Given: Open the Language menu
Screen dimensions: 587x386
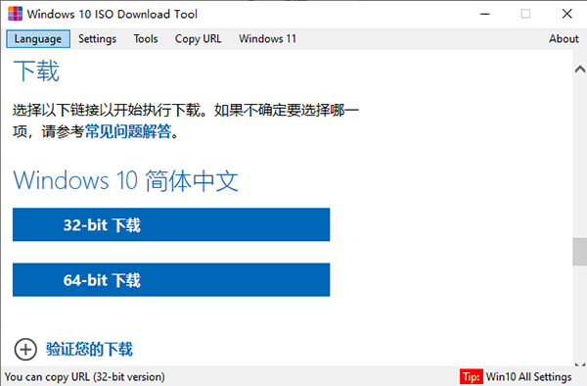Looking at the screenshot, I should [38, 39].
